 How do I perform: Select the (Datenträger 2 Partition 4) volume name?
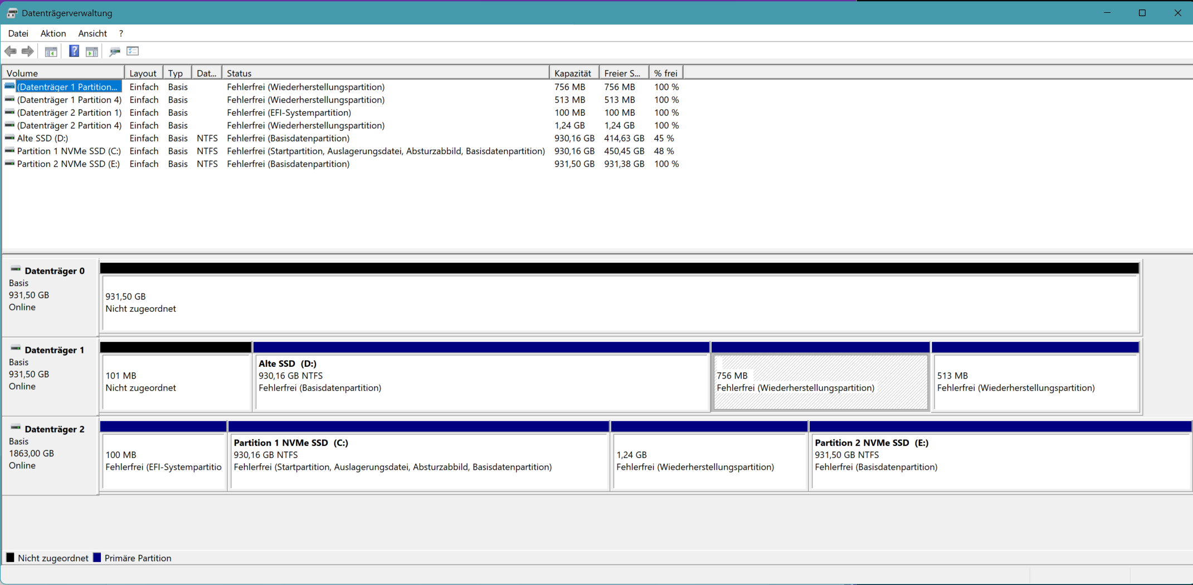tap(69, 125)
